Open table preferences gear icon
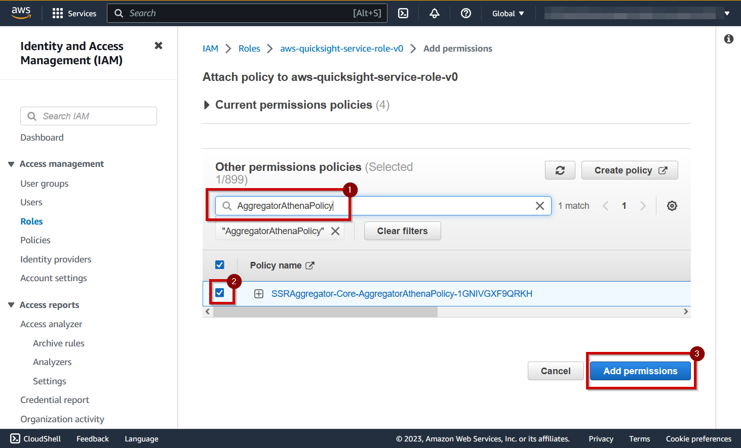This screenshot has width=741, height=448. click(672, 206)
